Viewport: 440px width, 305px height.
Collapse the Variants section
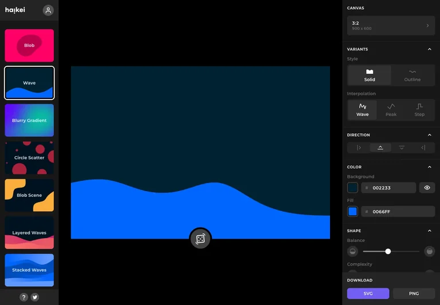coord(429,49)
